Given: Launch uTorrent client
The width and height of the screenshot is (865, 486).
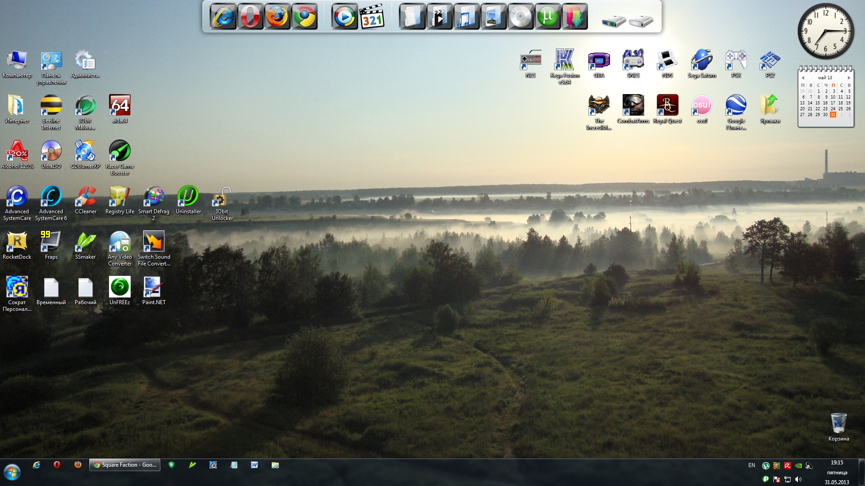Looking at the screenshot, I should tap(547, 17).
